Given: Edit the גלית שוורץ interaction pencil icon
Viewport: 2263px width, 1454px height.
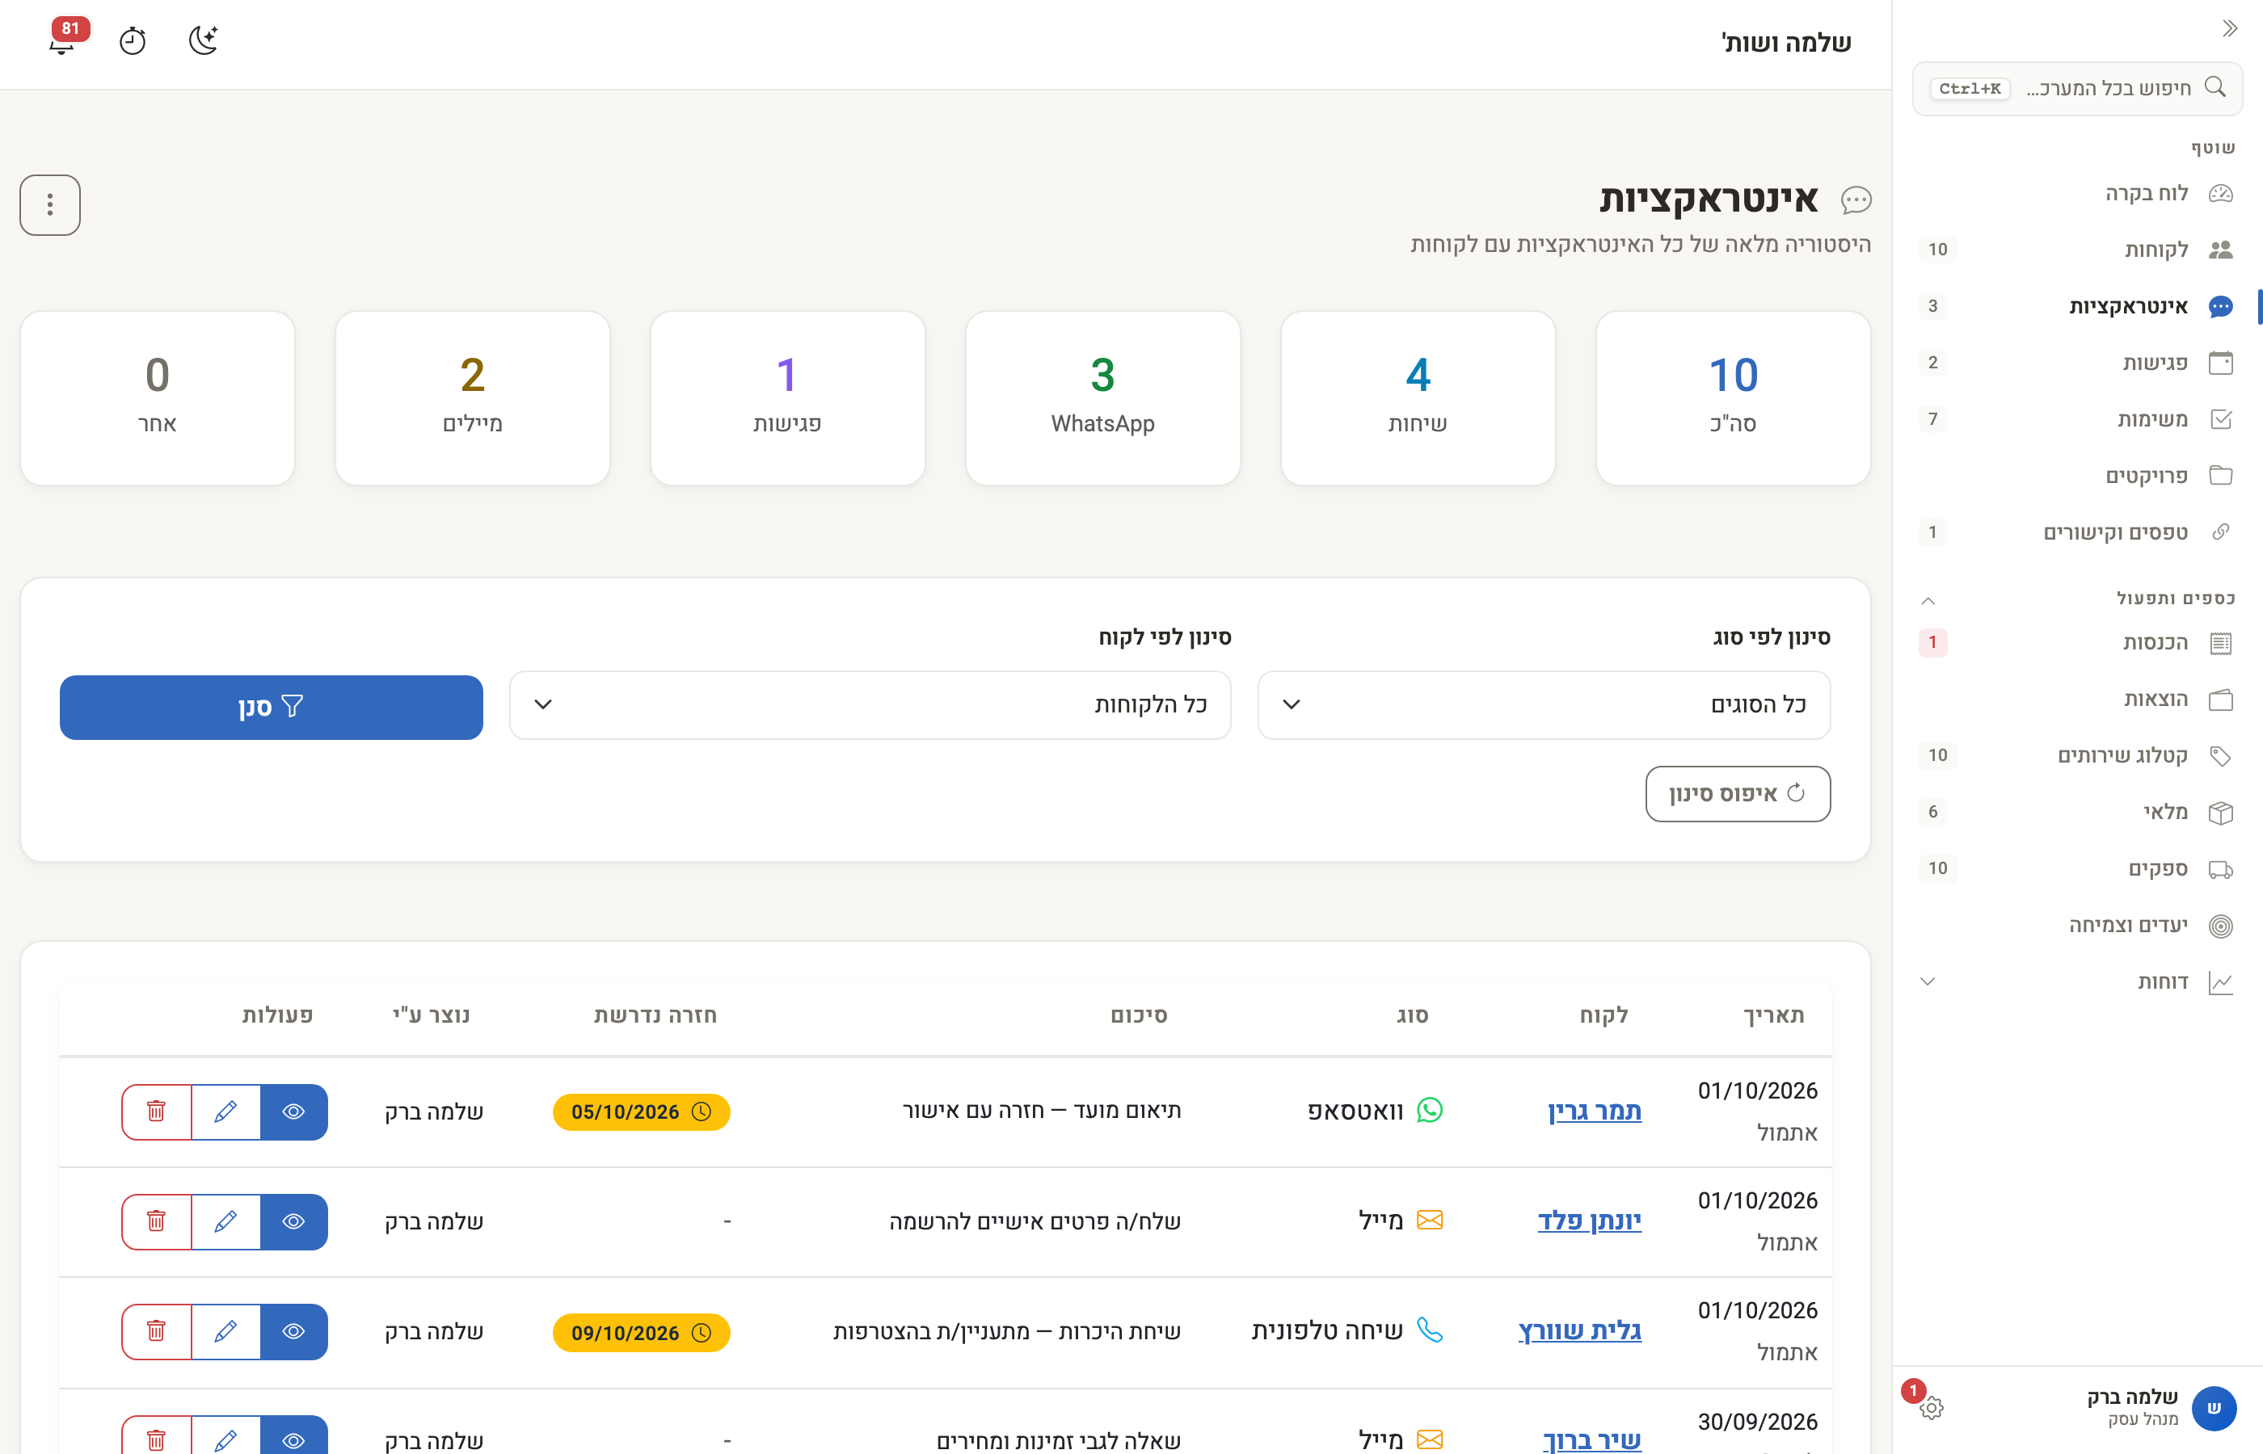Looking at the screenshot, I should click(x=225, y=1331).
